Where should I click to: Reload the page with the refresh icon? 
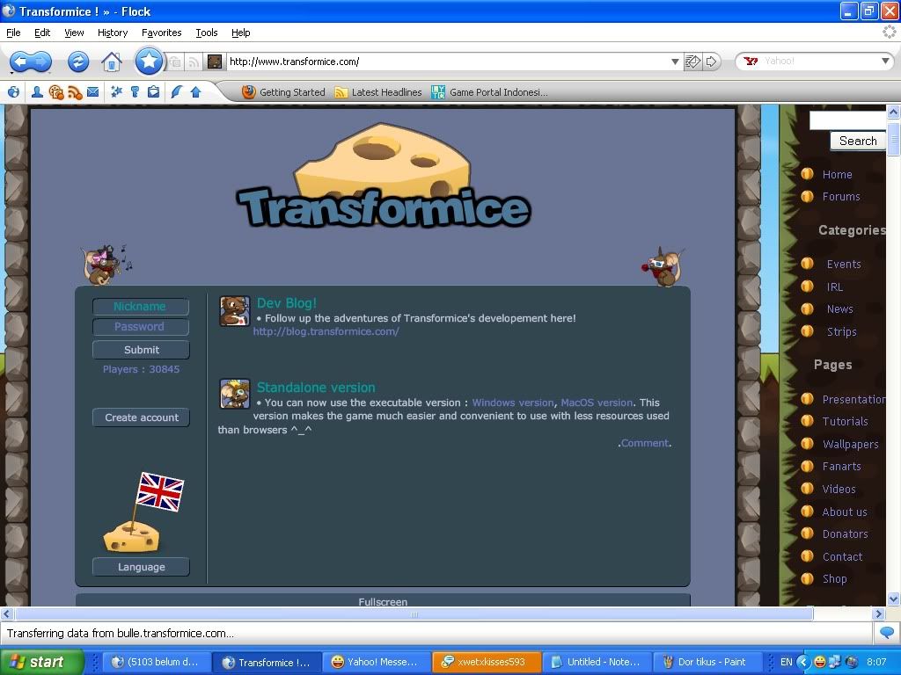pos(78,62)
